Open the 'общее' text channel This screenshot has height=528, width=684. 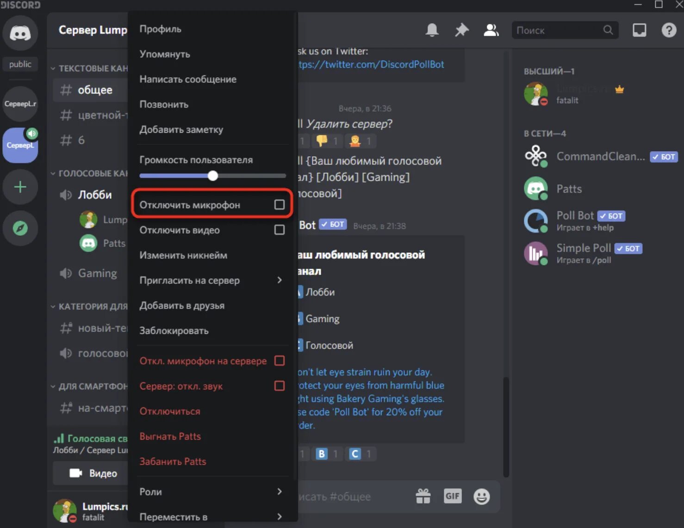tap(91, 90)
